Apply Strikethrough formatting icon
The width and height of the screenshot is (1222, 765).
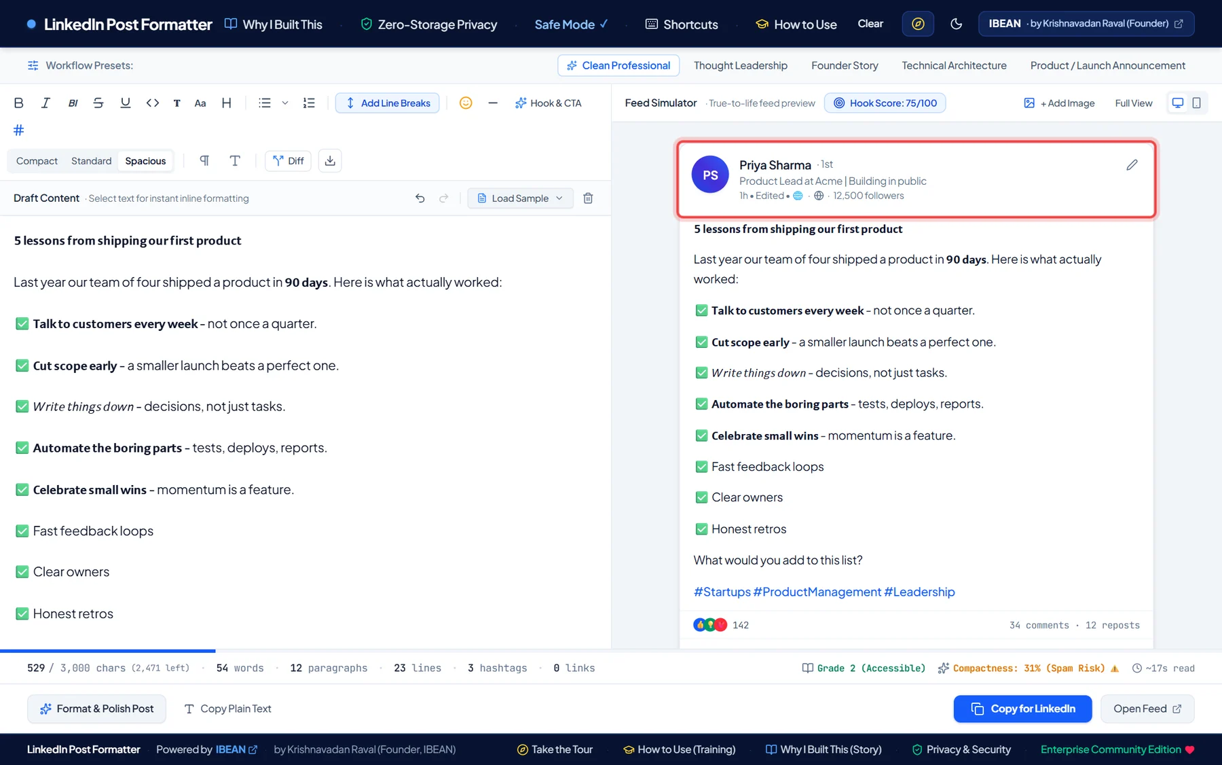98,103
